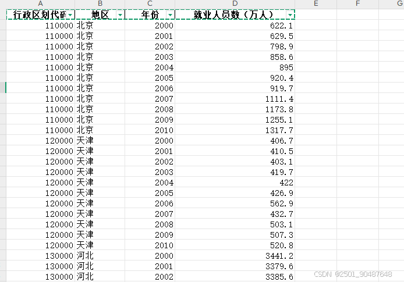
Task: Select cell with value 426.9
Action: tap(235, 192)
